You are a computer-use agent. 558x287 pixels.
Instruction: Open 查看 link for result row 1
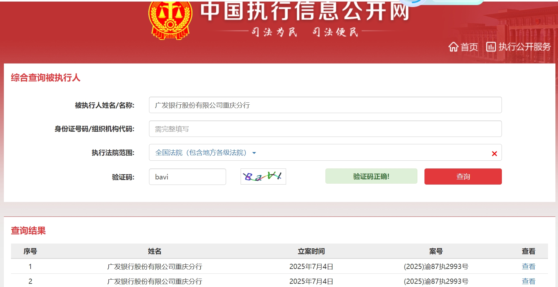pos(528,267)
